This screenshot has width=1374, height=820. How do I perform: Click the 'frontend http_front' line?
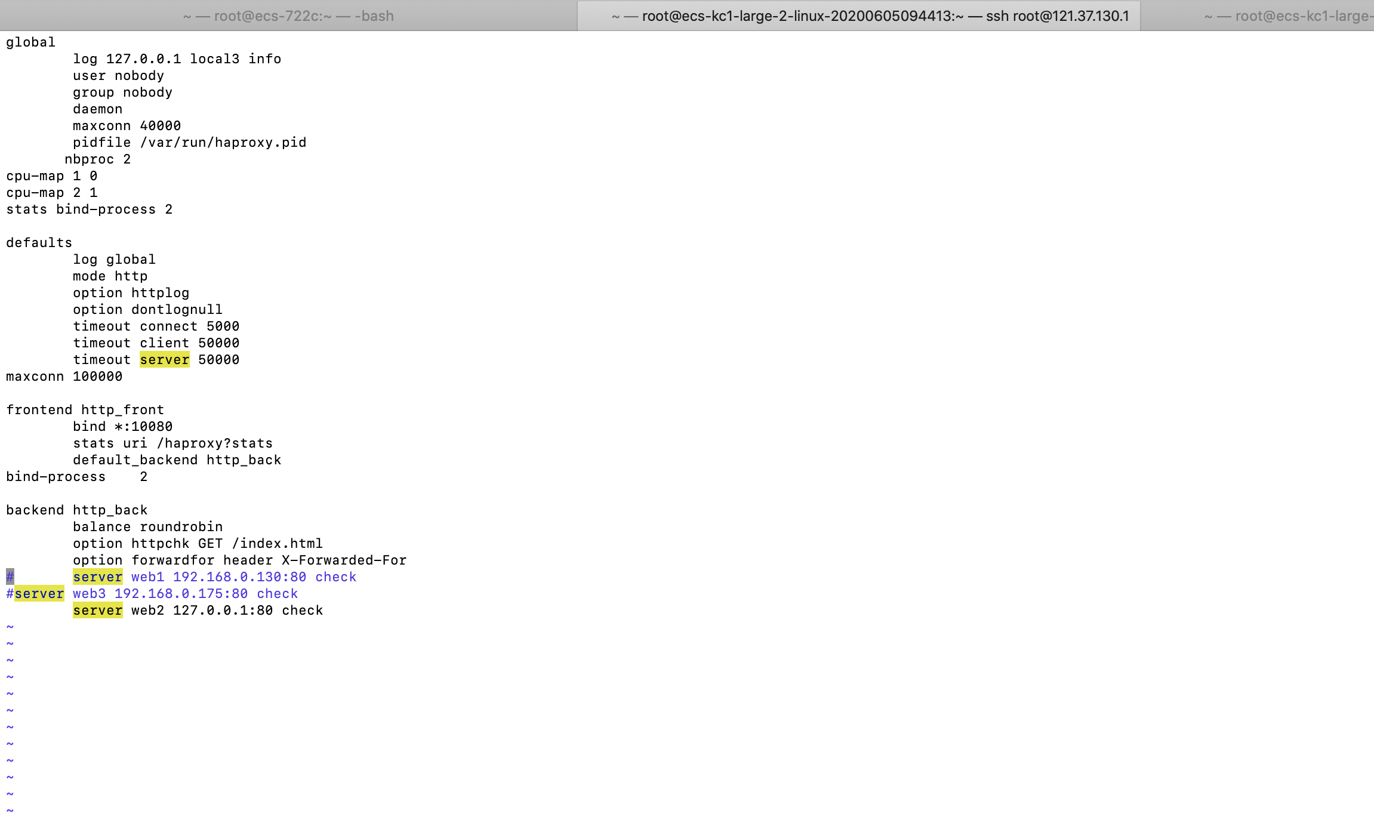[85, 410]
